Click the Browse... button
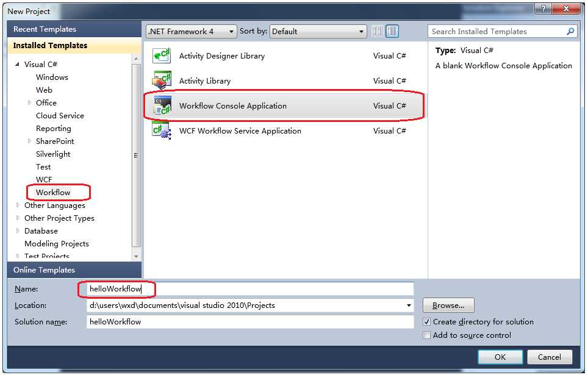This screenshot has height=375, width=588. click(x=448, y=305)
